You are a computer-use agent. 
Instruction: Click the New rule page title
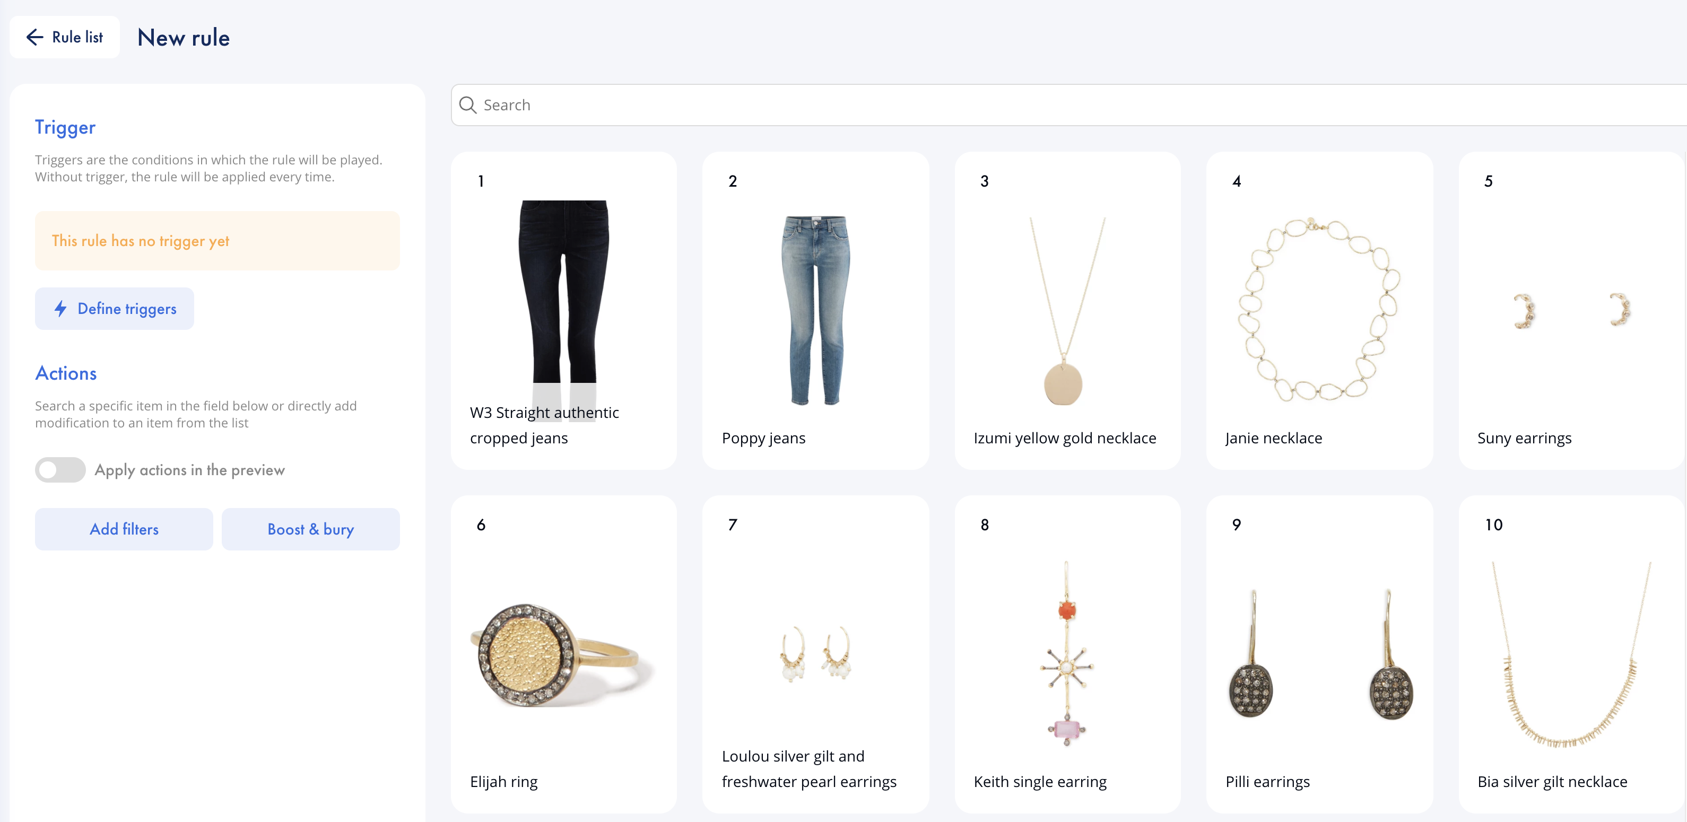coord(184,37)
